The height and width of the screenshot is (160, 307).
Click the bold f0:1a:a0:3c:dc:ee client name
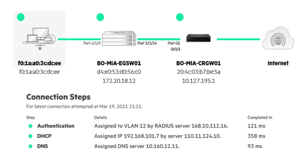[39, 63]
